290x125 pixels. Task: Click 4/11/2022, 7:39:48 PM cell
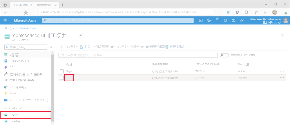pyautogui.click(x=165, y=78)
